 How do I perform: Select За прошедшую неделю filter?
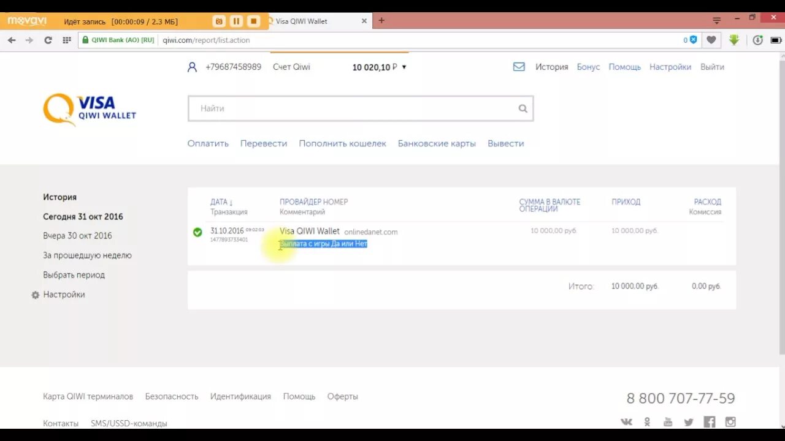87,255
